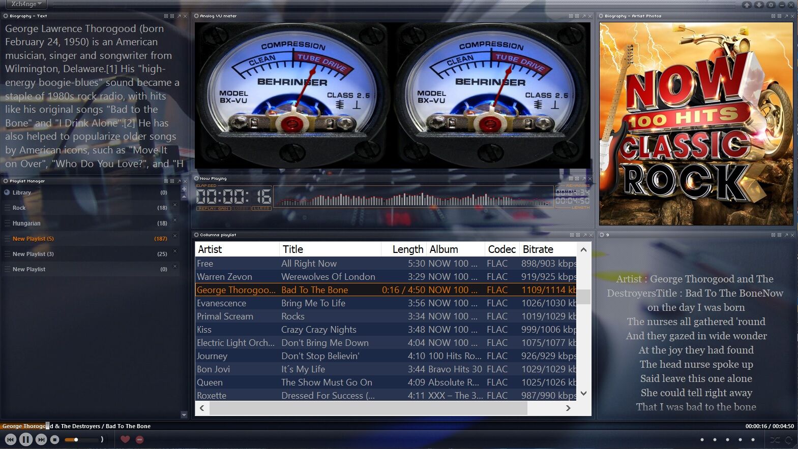
Task: Split Analog VU meter panel horizontally icon
Action: (577, 16)
